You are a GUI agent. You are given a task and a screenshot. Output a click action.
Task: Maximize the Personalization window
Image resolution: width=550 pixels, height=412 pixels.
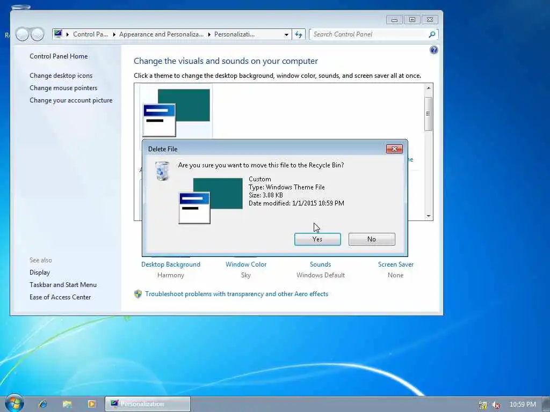(x=412, y=20)
